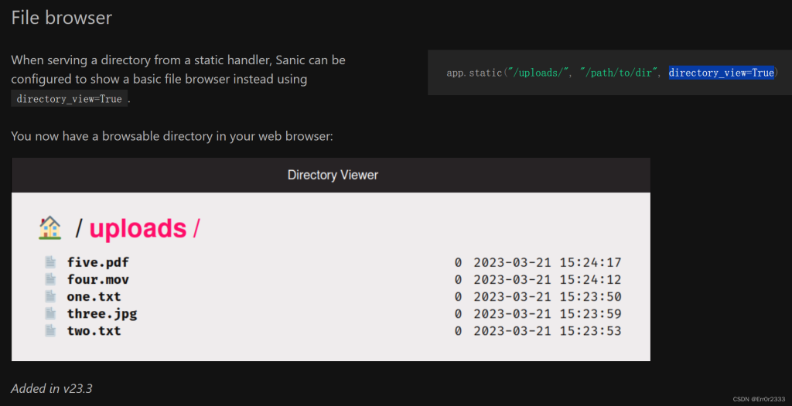Image resolution: width=792 pixels, height=406 pixels.
Task: Click the timestamp 2023-03-21 15:24:17
Action: pos(548,263)
